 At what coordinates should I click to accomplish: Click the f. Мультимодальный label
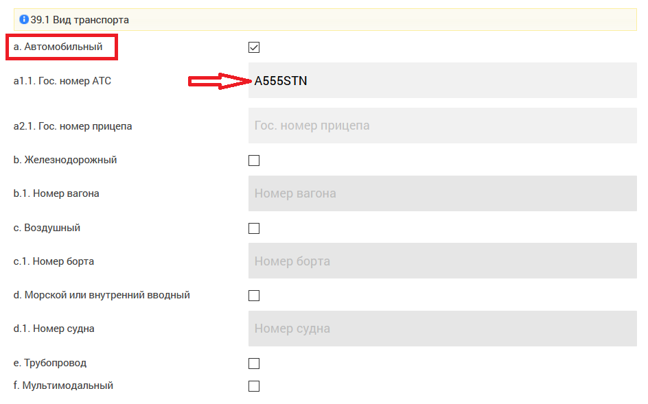click(63, 385)
